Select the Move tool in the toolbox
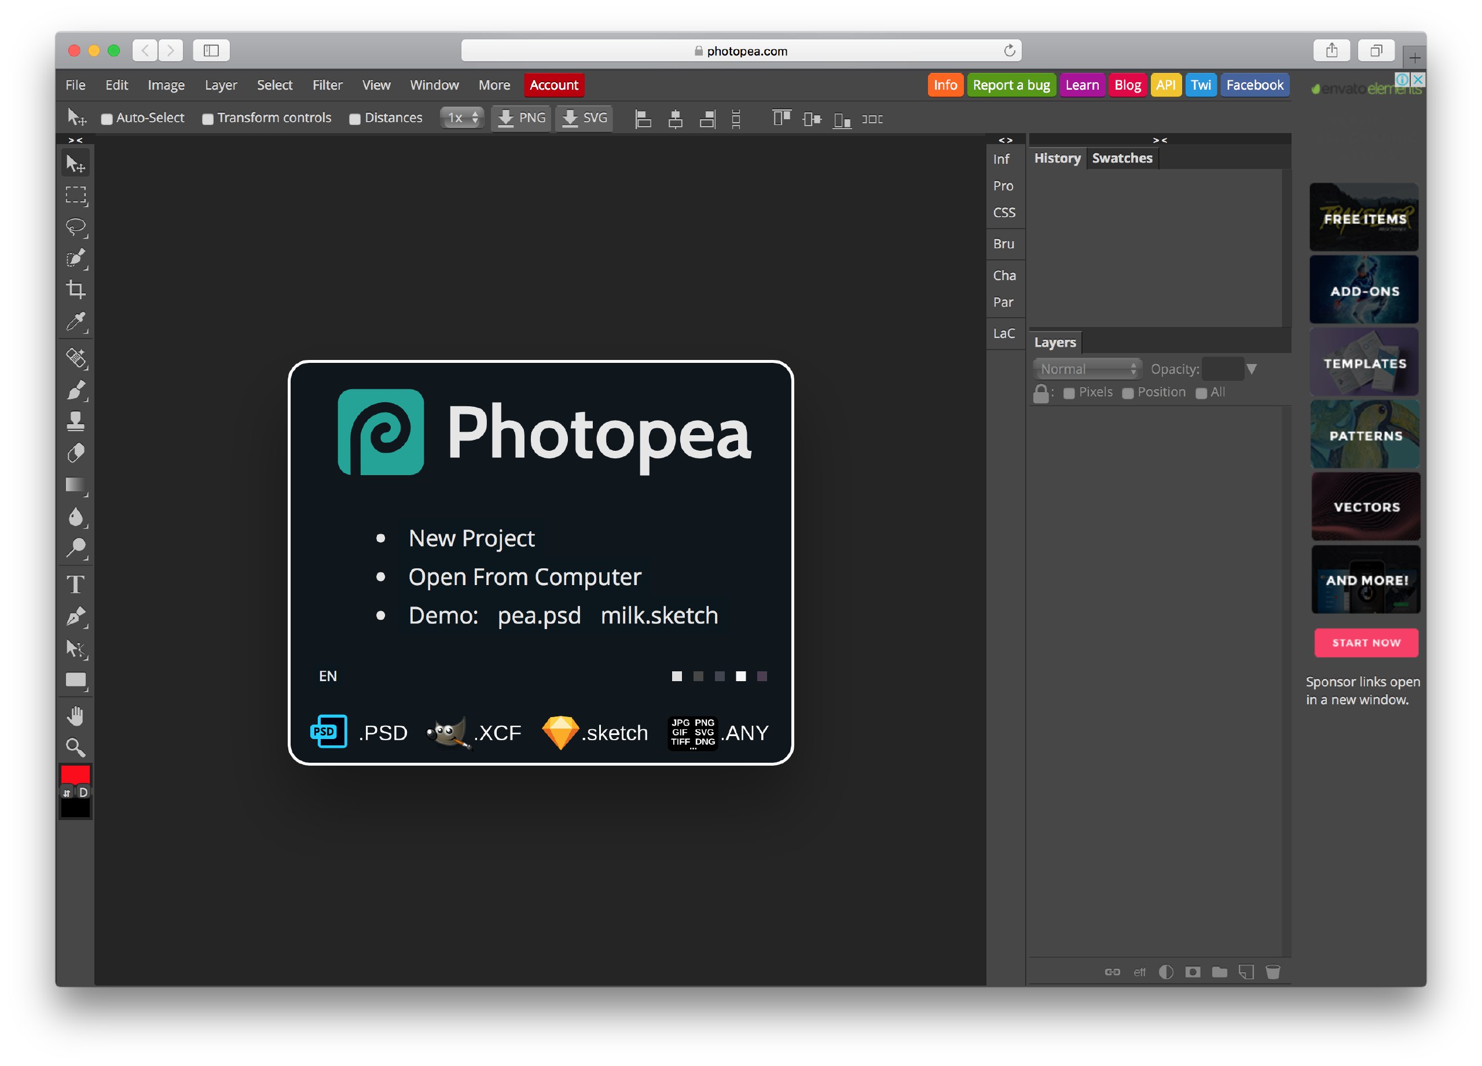The height and width of the screenshot is (1066, 1482). (x=76, y=163)
